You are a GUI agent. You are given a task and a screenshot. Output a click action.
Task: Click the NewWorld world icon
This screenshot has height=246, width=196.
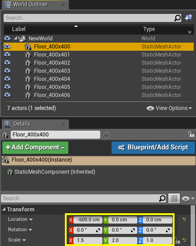click(22, 39)
